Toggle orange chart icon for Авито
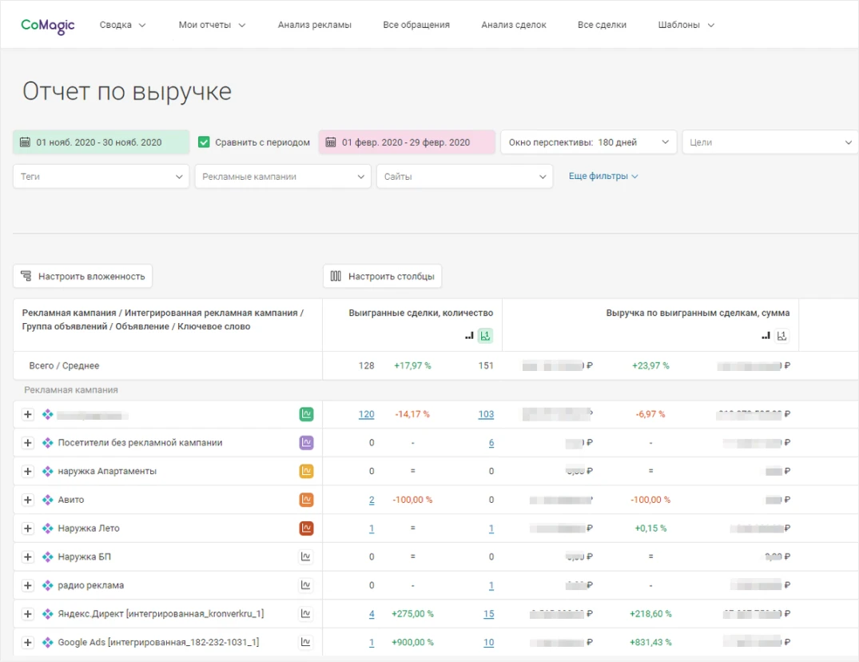 pyautogui.click(x=306, y=500)
